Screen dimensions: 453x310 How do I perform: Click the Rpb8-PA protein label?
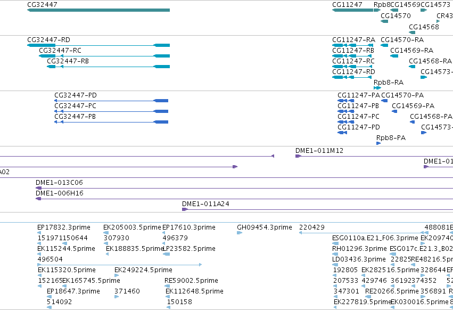coord(391,138)
